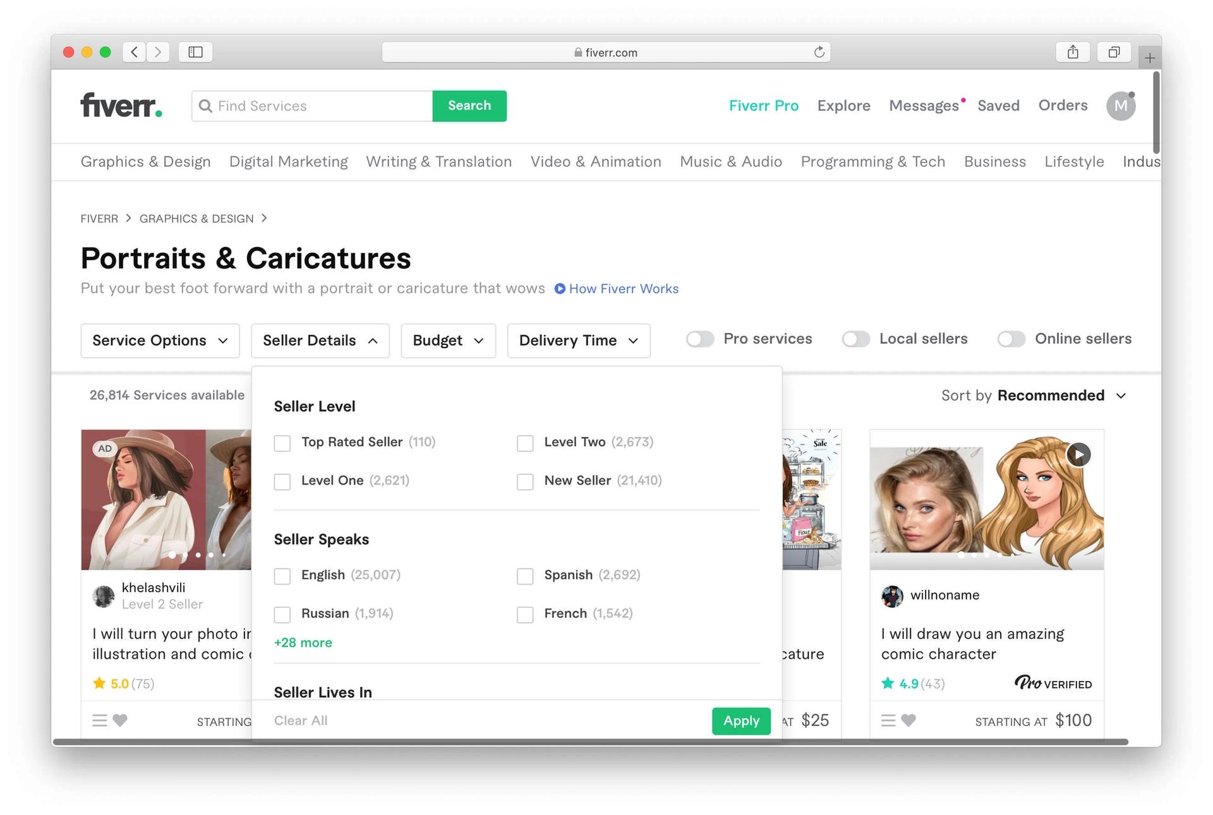1213x815 pixels.
Task: Collapse the Seller Details dropdown
Action: [320, 341]
